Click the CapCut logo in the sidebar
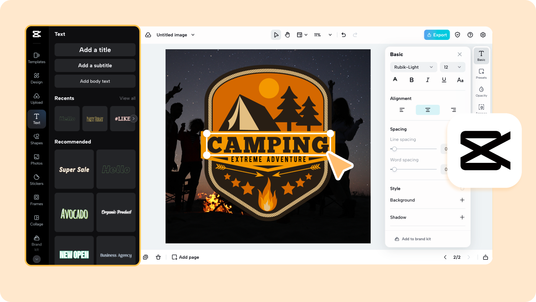Image resolution: width=536 pixels, height=302 pixels. pos(36,34)
